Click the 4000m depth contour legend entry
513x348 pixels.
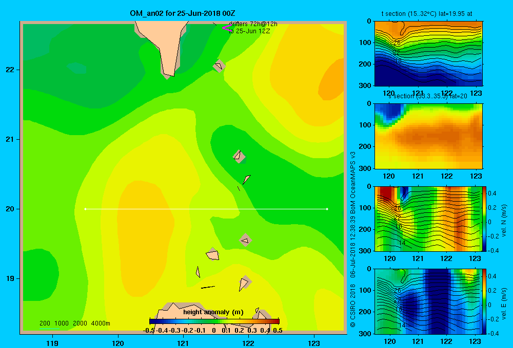[x=101, y=323]
